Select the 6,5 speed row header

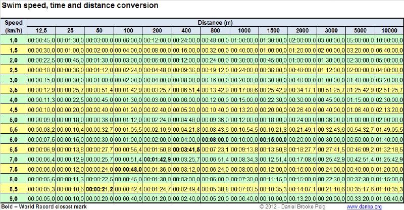(x=14, y=149)
